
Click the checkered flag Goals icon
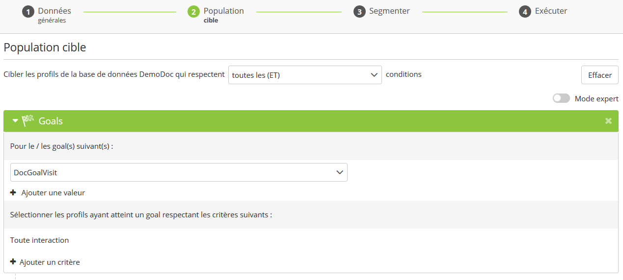click(28, 121)
